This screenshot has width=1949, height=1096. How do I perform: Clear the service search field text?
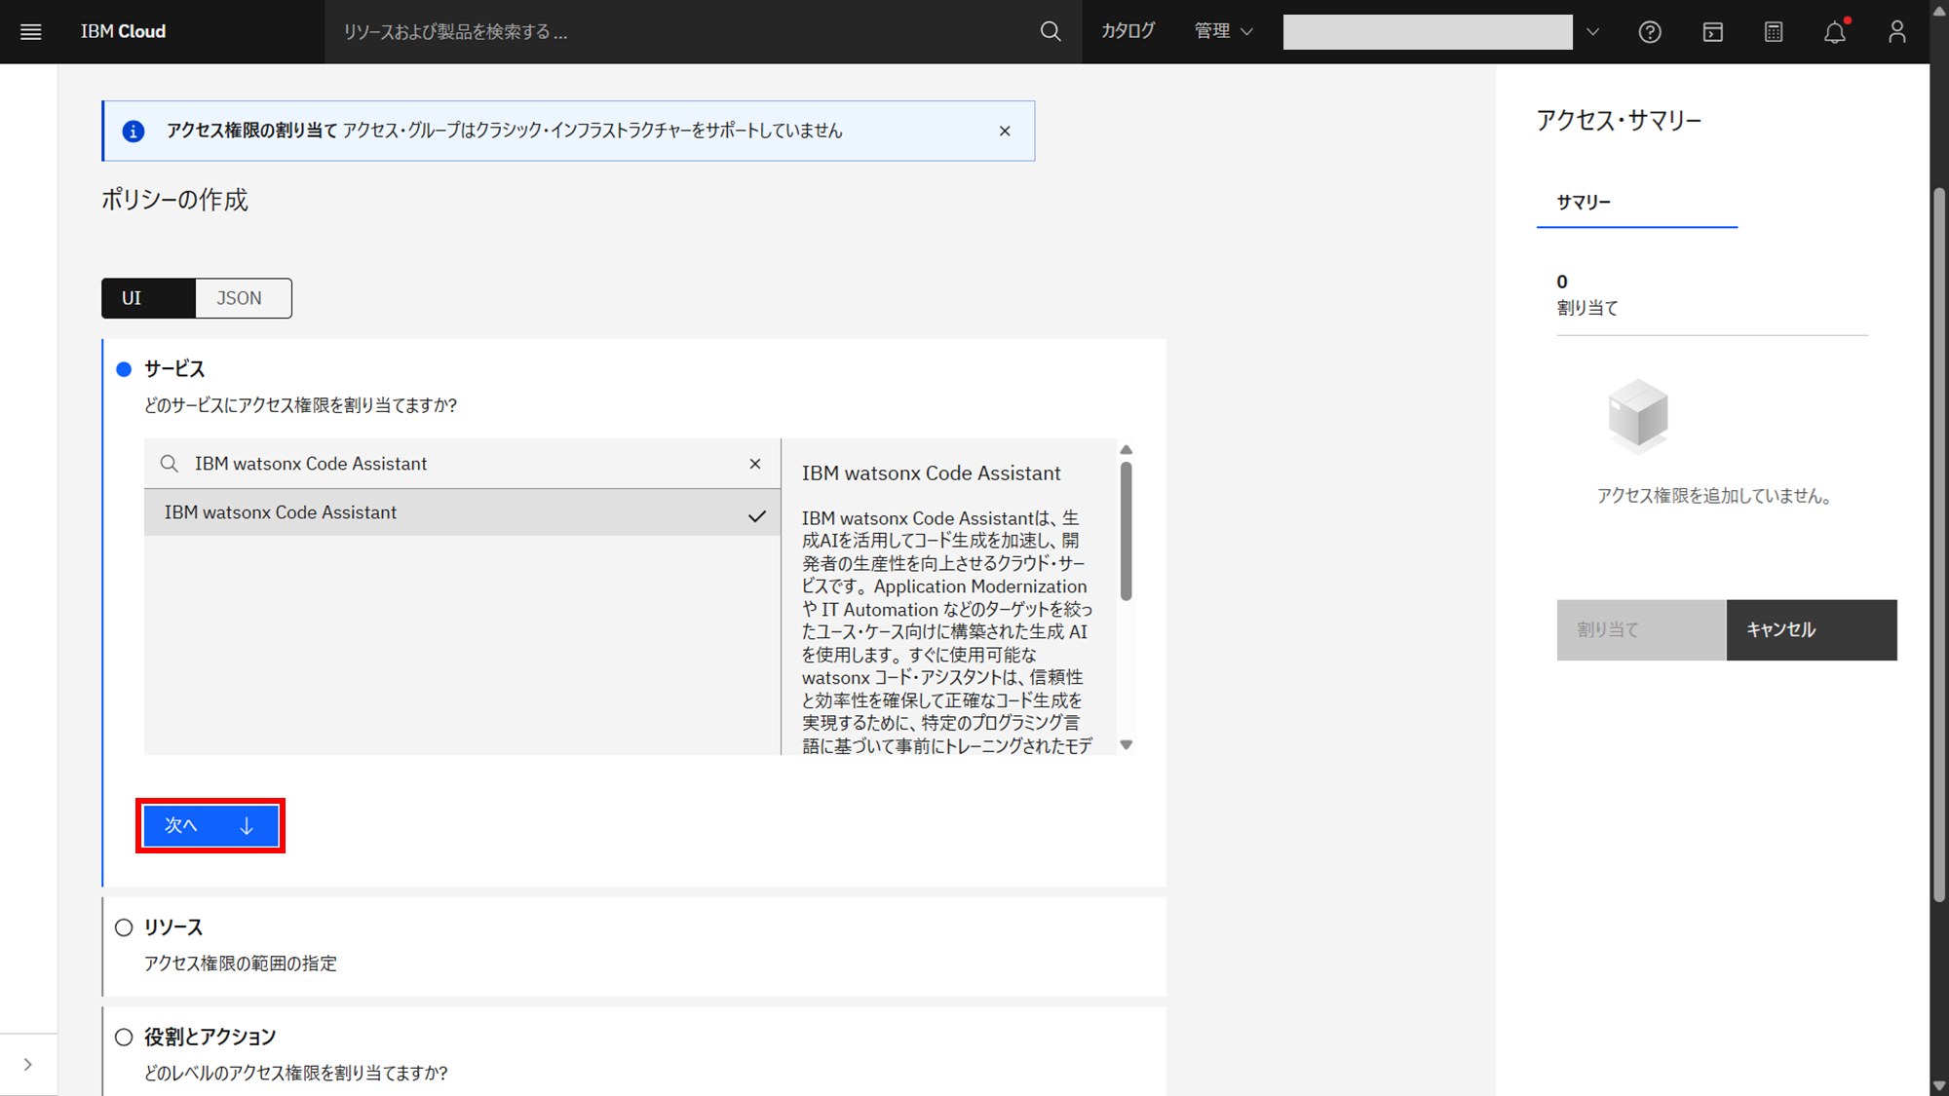pyautogui.click(x=755, y=464)
